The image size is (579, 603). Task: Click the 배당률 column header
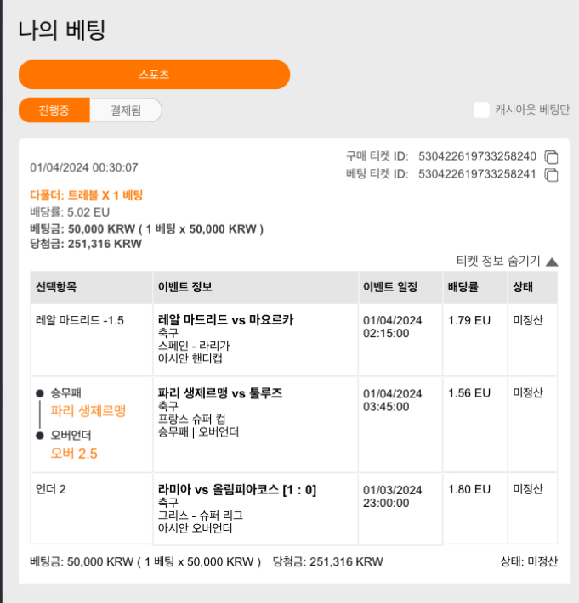pyautogui.click(x=463, y=287)
